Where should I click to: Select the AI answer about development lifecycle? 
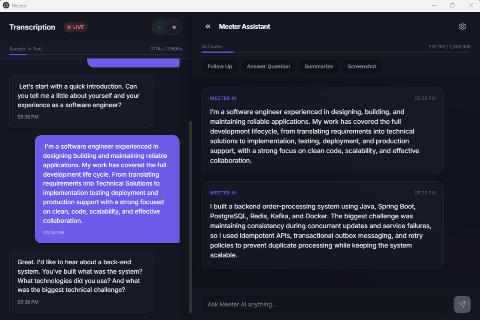(322, 130)
